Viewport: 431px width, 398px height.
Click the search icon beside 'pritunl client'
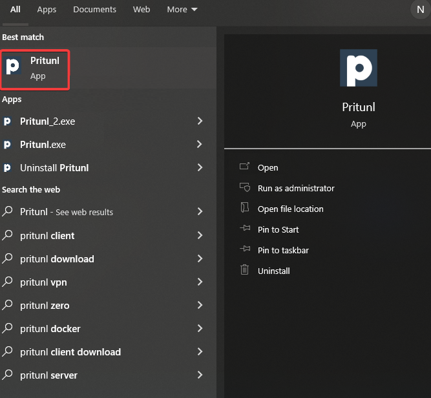7,235
